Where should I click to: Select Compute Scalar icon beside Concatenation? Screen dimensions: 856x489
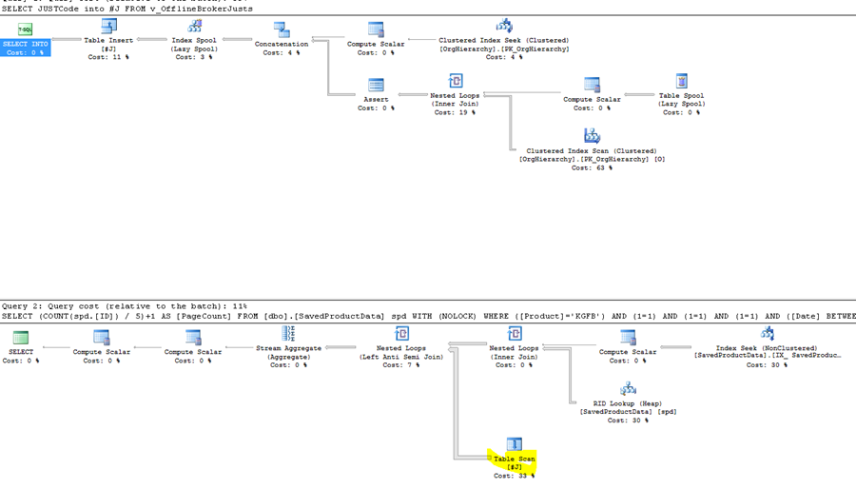(376, 29)
